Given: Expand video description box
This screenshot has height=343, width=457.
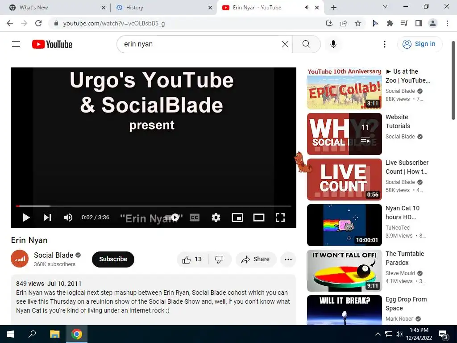Looking at the screenshot, I should (x=154, y=300).
